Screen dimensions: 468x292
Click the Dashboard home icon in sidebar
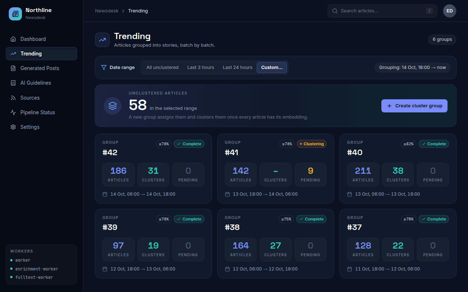tap(13, 39)
